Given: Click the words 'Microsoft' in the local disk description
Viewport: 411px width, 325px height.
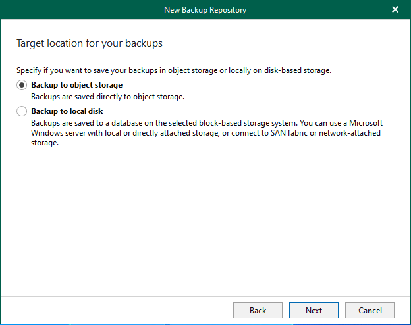Looking at the screenshot, I should (x=365, y=123).
